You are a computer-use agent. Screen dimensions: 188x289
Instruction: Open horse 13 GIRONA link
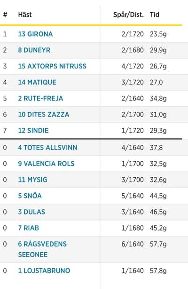tap(35, 34)
